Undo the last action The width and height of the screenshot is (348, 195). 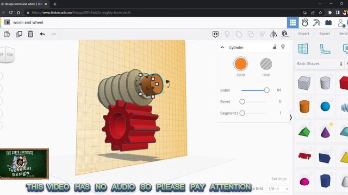tap(42, 34)
